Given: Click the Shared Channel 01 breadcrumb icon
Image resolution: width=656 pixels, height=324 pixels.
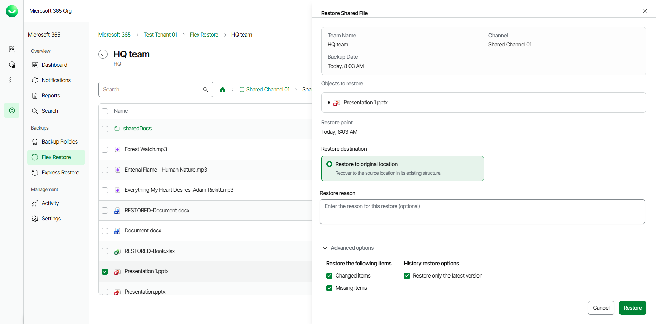Looking at the screenshot, I should [242, 90].
